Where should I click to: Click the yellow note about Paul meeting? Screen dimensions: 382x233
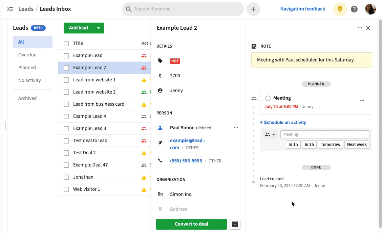coord(312,60)
